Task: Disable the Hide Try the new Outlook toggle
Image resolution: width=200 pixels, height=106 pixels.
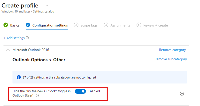Action: point(80,91)
